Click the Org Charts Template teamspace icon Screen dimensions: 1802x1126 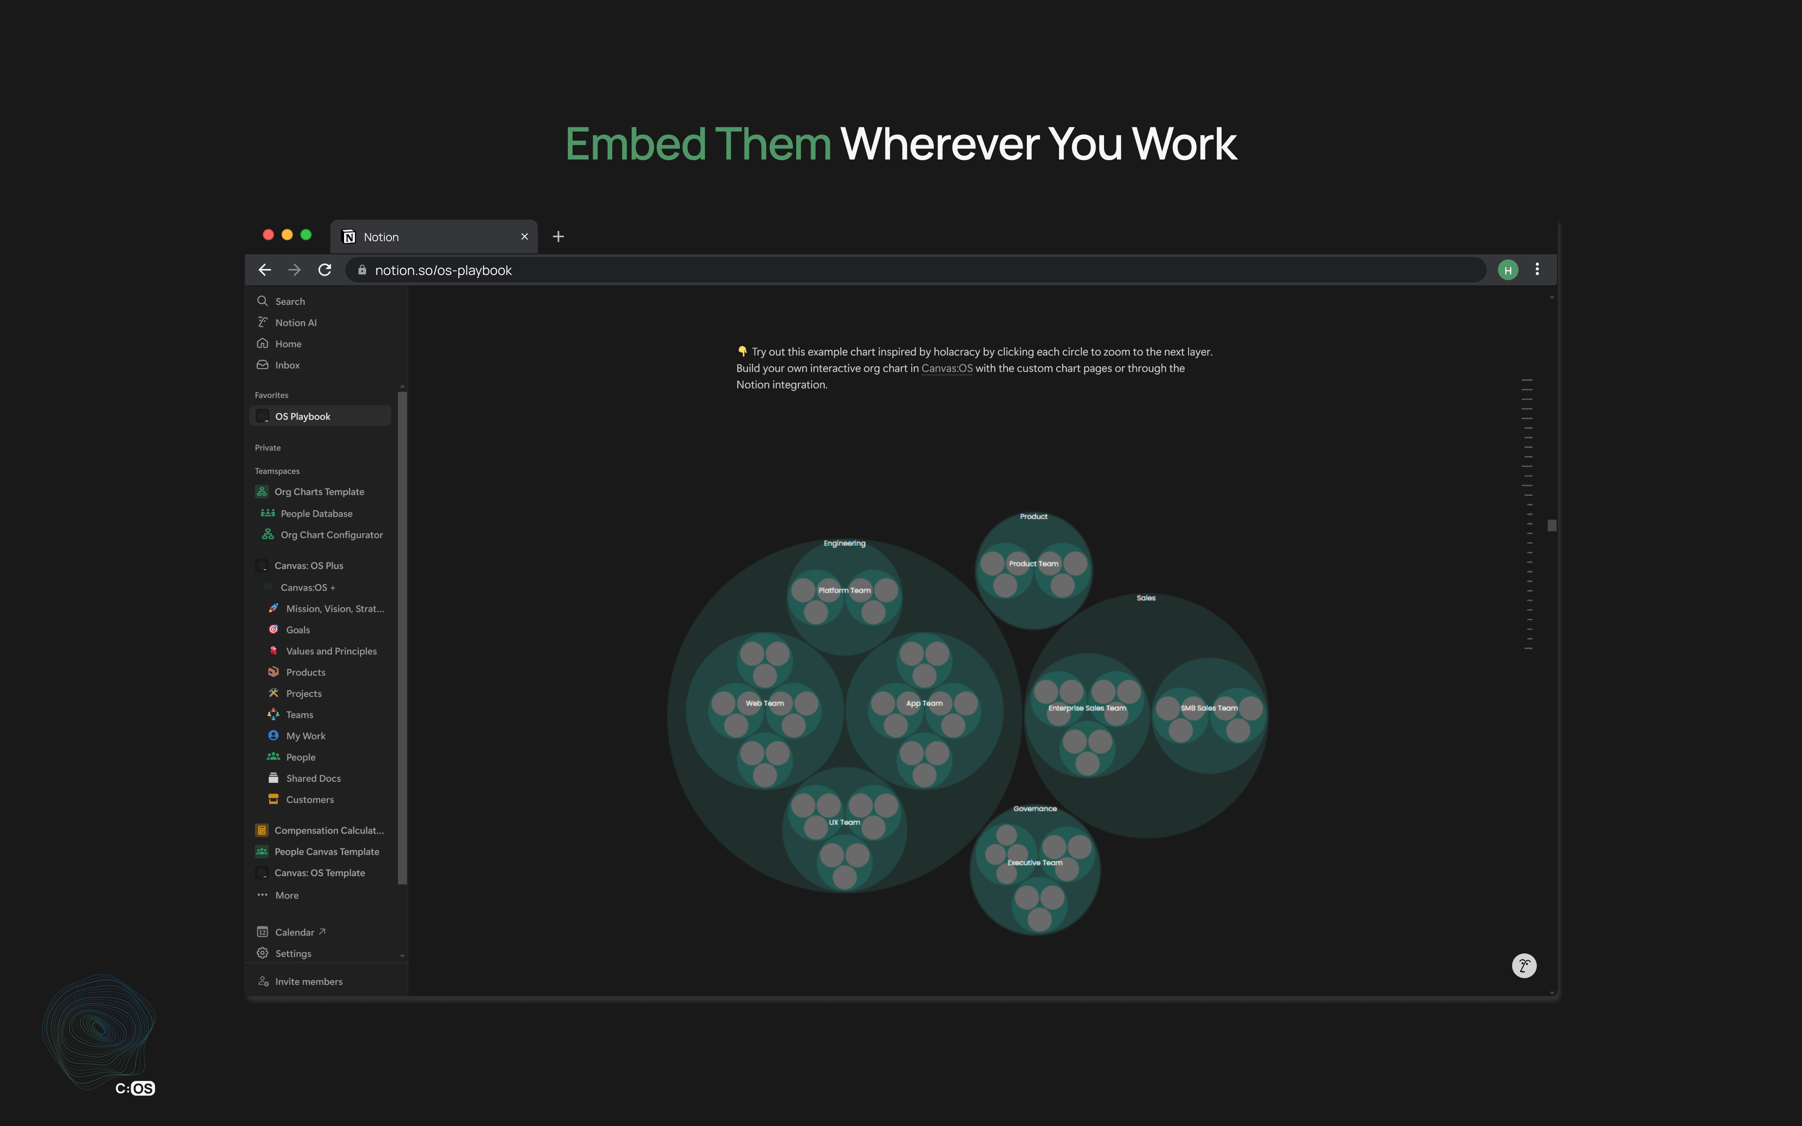coord(261,491)
